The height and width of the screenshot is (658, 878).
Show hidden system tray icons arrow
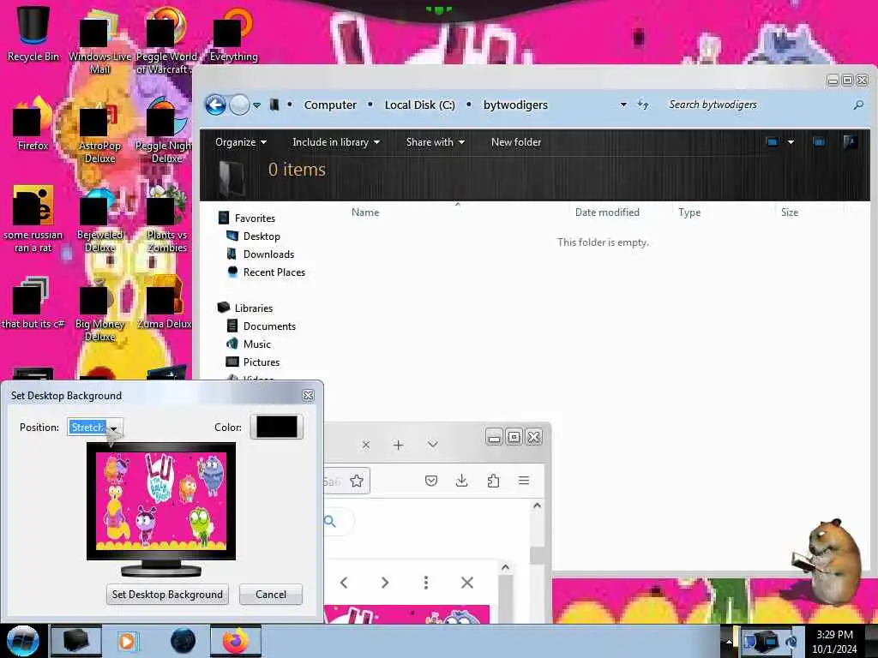point(729,641)
